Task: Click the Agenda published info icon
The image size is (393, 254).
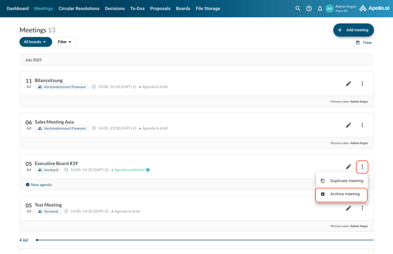Action: tap(148, 170)
